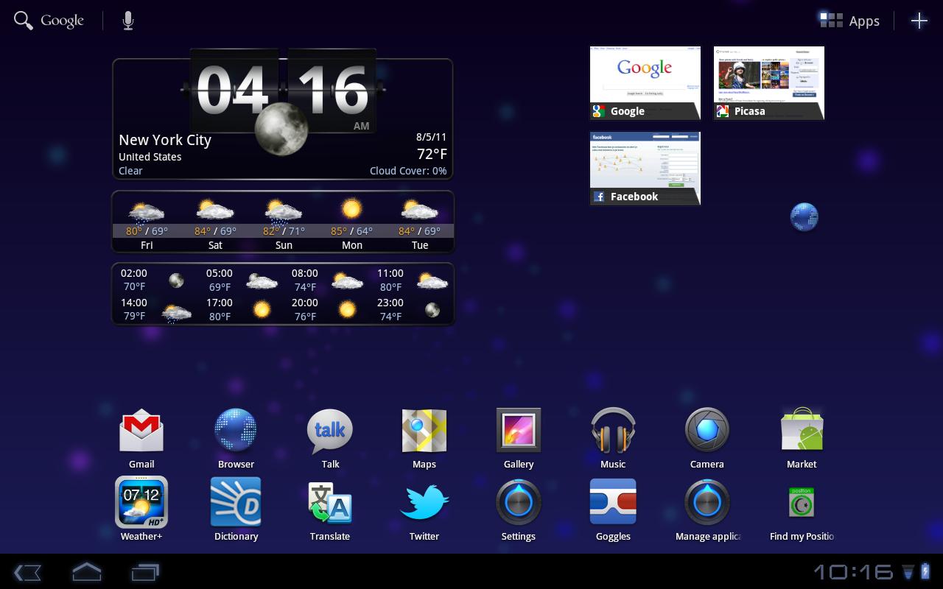Tap the system Back button
The image size is (943, 589).
click(x=28, y=572)
